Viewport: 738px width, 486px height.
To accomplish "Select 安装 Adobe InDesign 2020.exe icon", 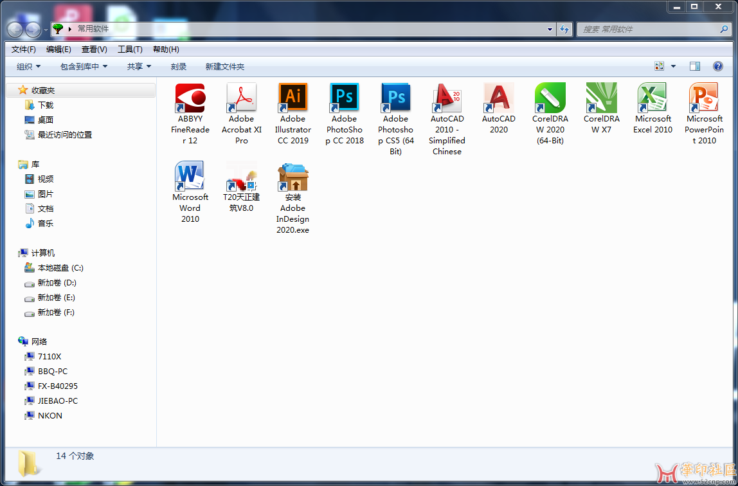I will [292, 176].
